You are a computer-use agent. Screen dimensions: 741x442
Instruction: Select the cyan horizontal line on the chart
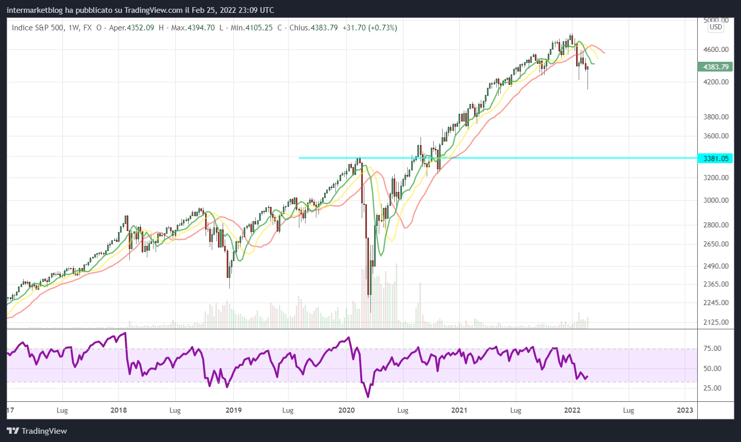pyautogui.click(x=497, y=158)
